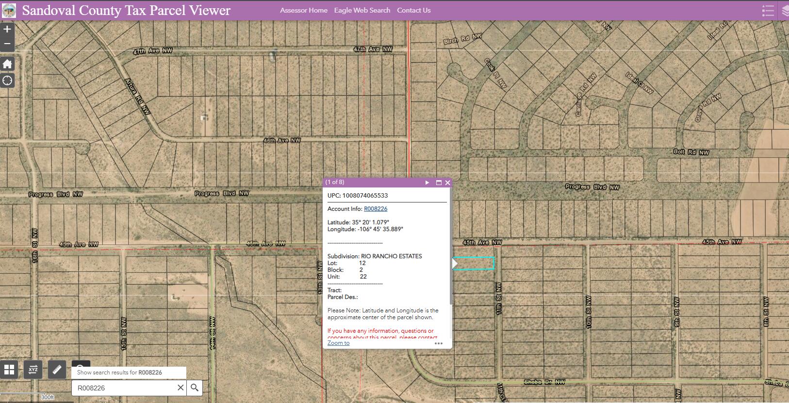Zoom in on the map
Viewport: 789px width, 403px height.
coord(7,30)
